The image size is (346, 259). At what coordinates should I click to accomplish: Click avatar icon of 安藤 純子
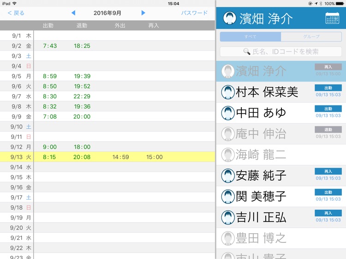point(228,176)
